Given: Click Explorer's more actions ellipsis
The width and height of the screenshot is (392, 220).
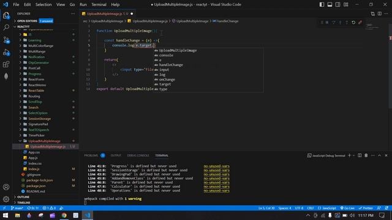Looking at the screenshot, I should (73, 13).
